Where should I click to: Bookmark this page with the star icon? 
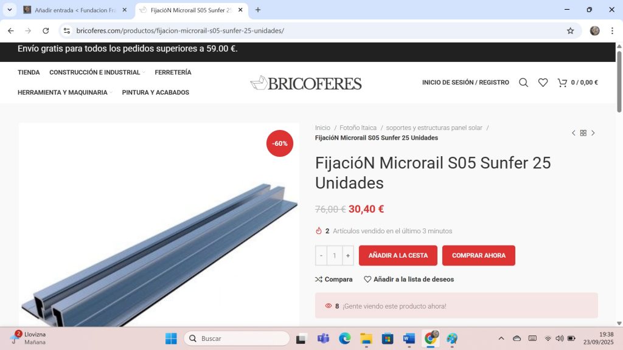pyautogui.click(x=571, y=30)
